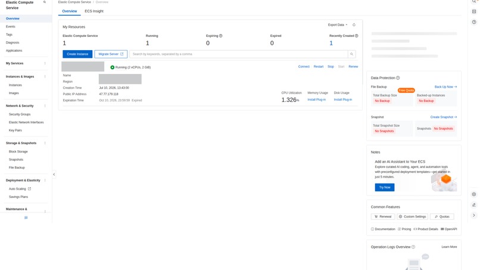The width and height of the screenshot is (480, 270).
Task: Click the refresh icon next to Export Data
Action: coord(354,25)
